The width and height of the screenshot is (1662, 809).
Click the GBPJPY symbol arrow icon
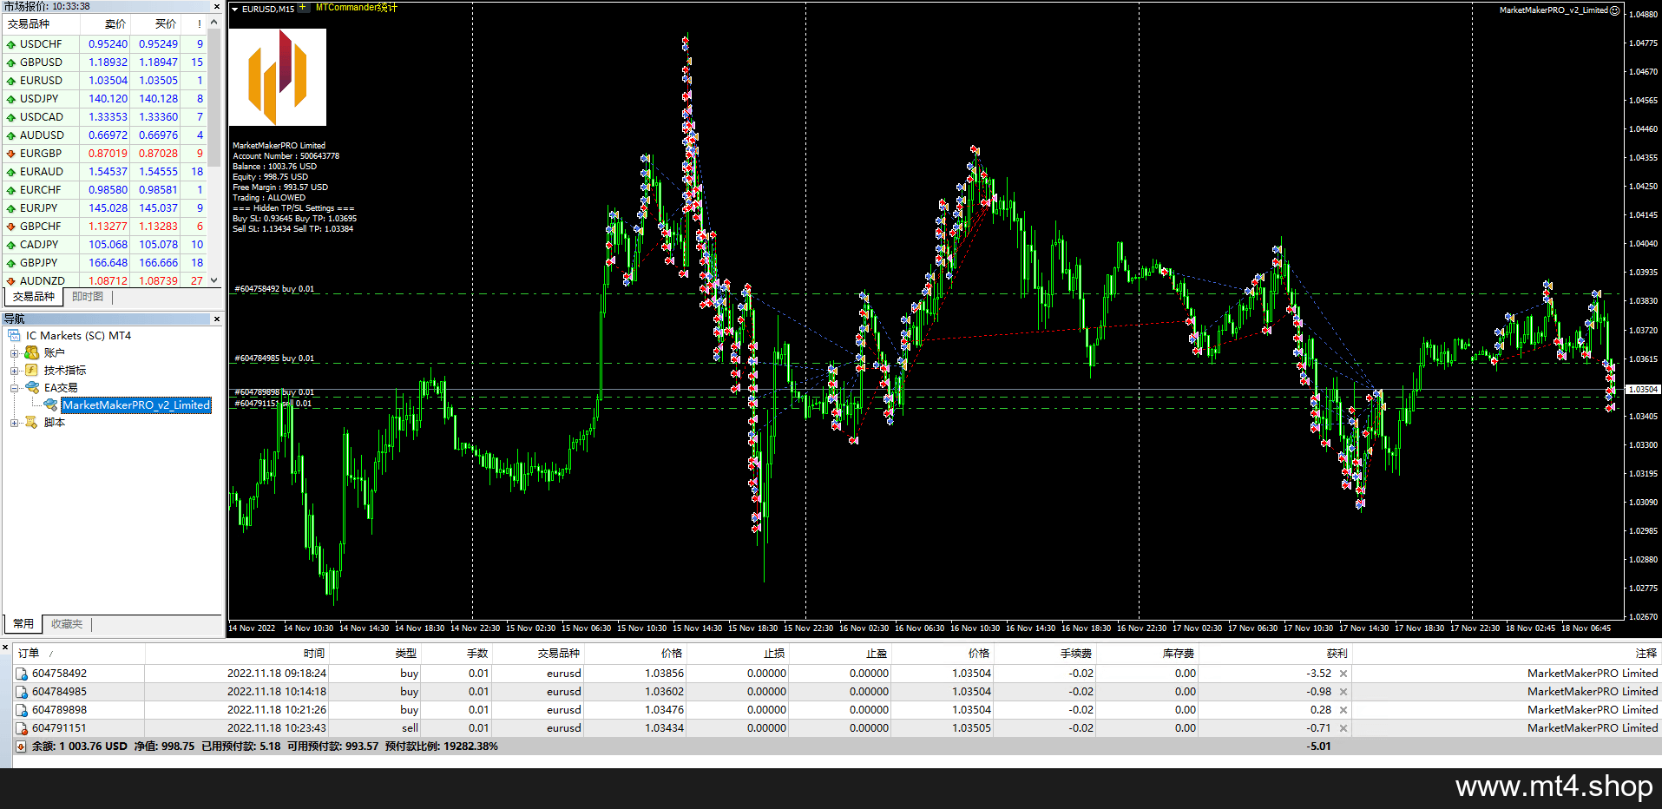[11, 263]
